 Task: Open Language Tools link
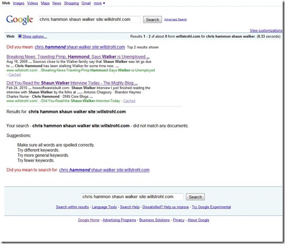104,207
